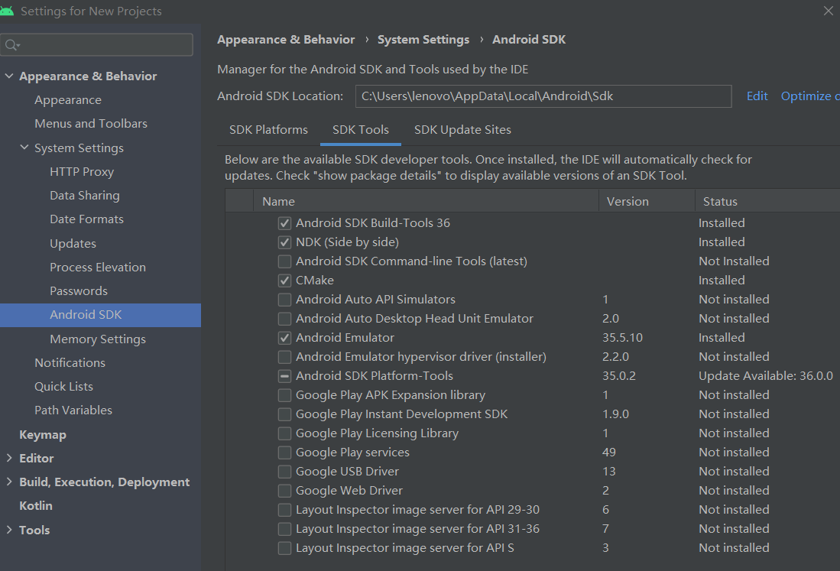
Task: Uncheck the CMake checkbox
Action: (x=284, y=280)
